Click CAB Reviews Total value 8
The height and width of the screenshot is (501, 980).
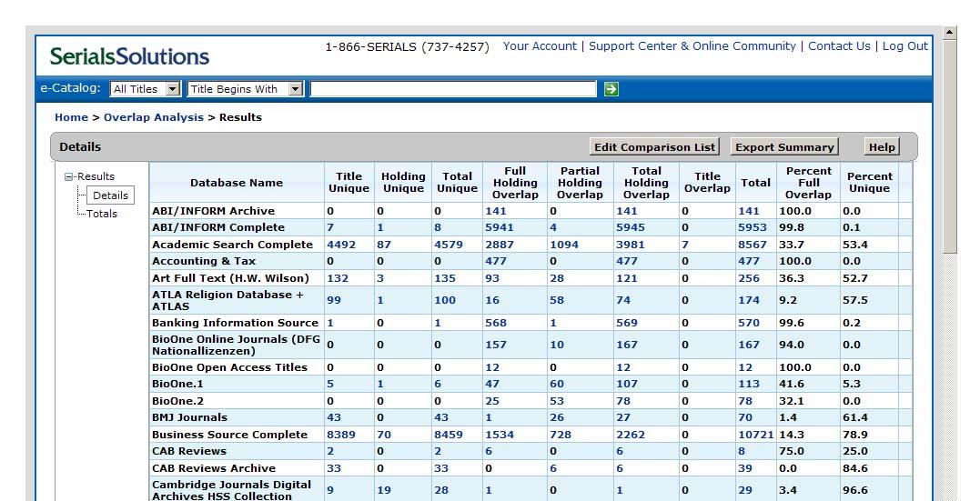[742, 451]
